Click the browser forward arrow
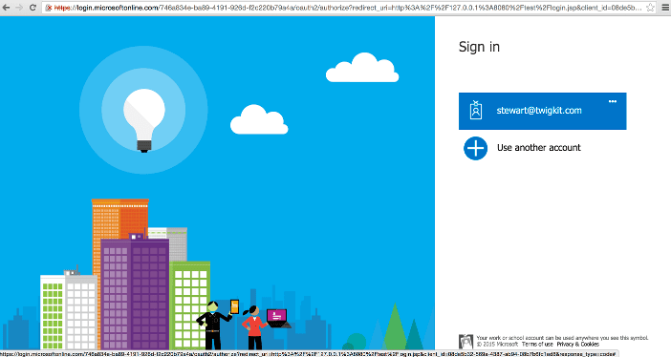Image resolution: width=671 pixels, height=357 pixels. point(19,8)
